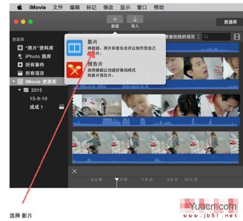Image resolution: width=243 pixels, height=221 pixels.
Task: Toggle the filmstrip view icon
Action: coord(237,37)
